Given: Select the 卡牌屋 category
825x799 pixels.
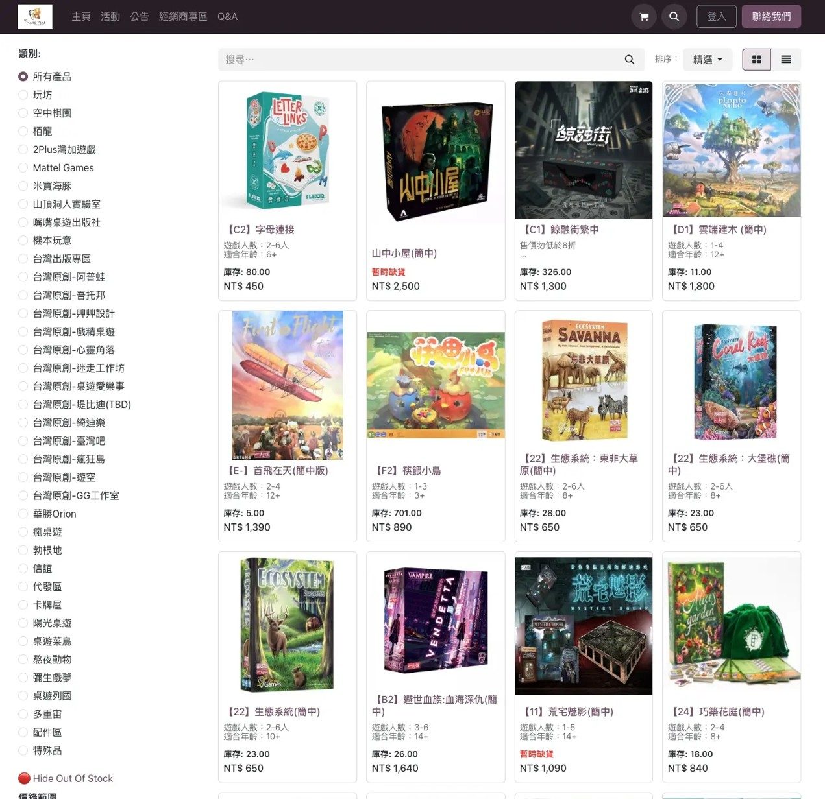Looking at the screenshot, I should pos(40,604).
